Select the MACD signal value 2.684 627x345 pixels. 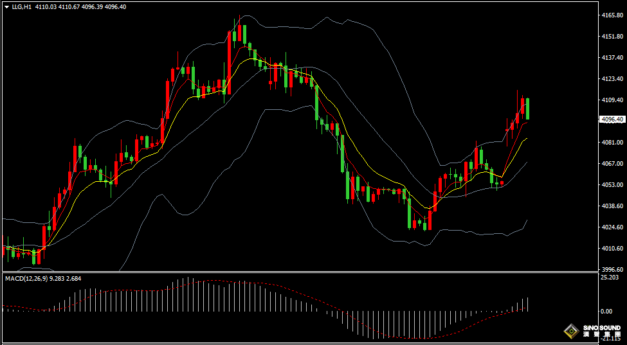73,278
